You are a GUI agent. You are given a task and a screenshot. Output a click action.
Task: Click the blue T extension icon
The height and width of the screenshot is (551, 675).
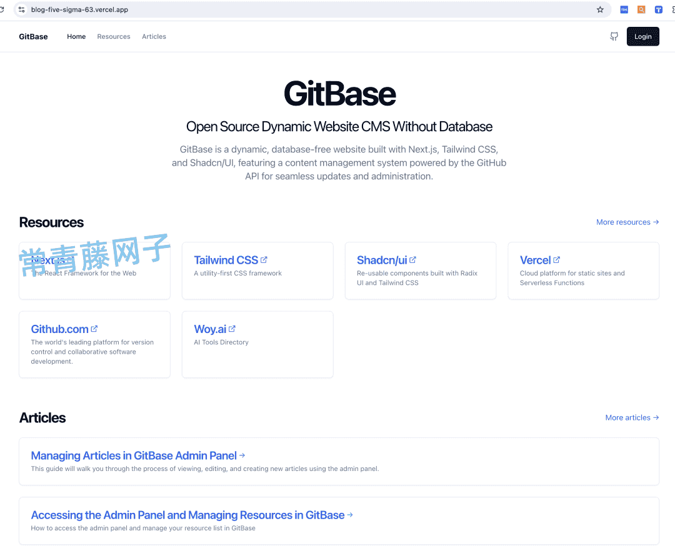(658, 9)
